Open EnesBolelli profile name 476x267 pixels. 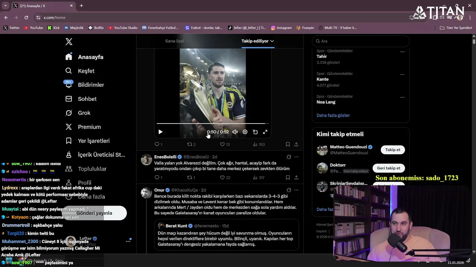[165, 157]
